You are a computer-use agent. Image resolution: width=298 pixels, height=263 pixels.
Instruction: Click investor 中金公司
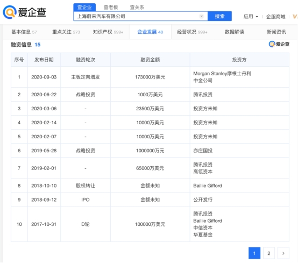click(203, 81)
